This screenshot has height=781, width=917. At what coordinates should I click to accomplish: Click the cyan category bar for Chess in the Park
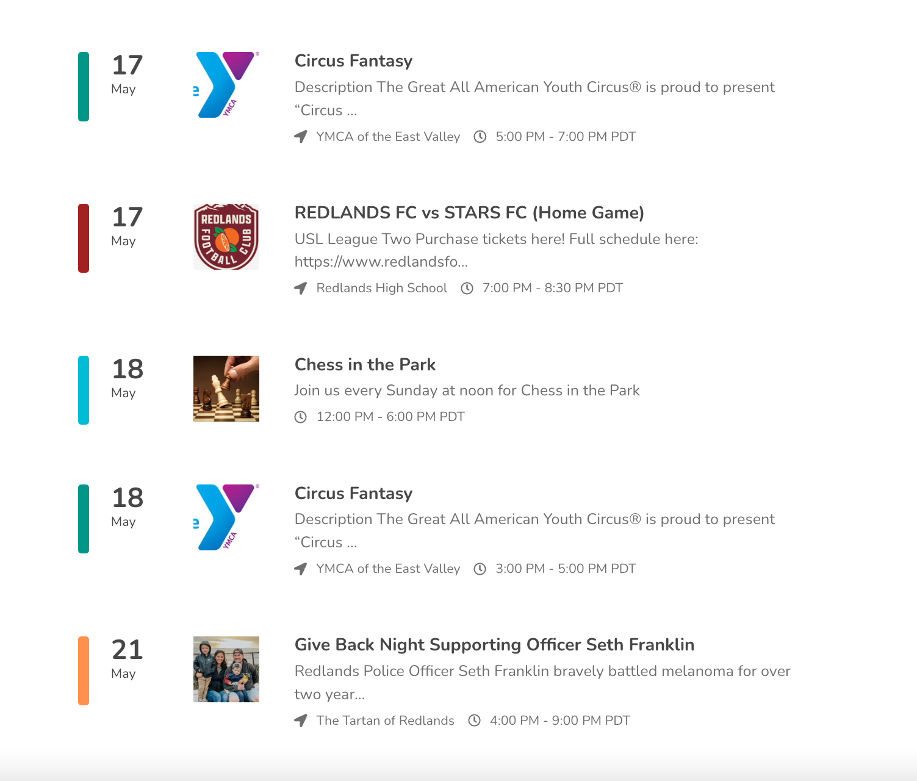click(84, 390)
